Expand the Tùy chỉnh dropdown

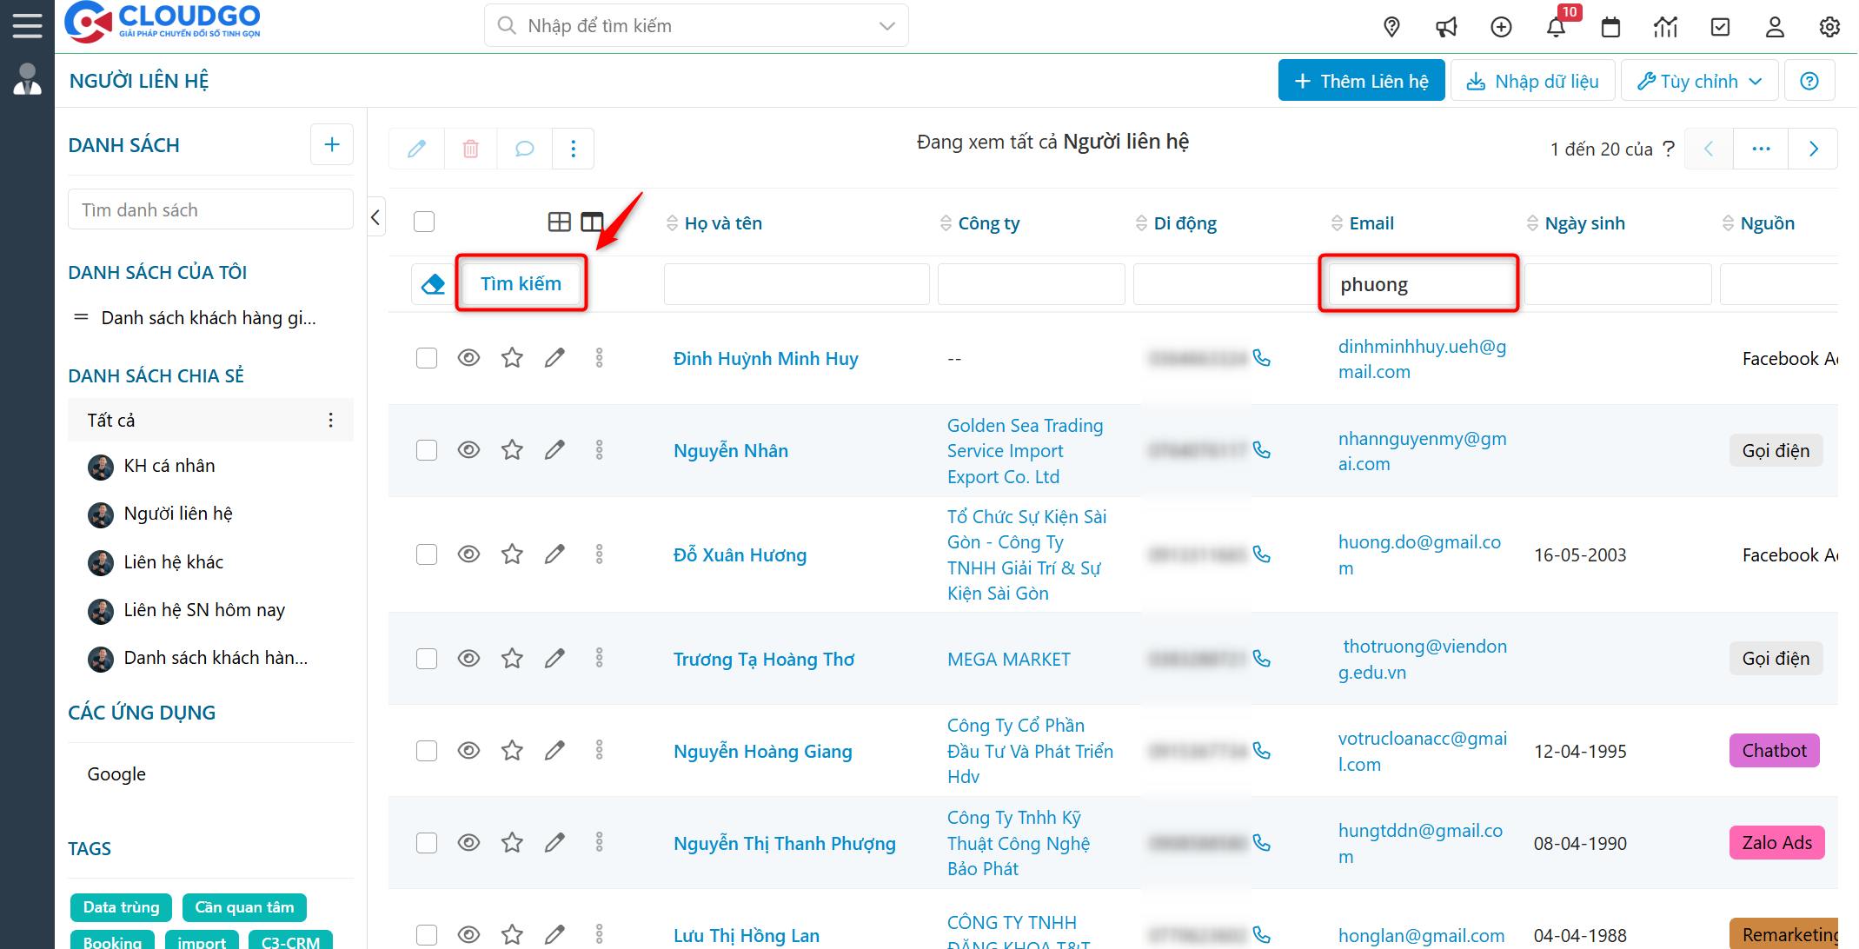pyautogui.click(x=1699, y=80)
